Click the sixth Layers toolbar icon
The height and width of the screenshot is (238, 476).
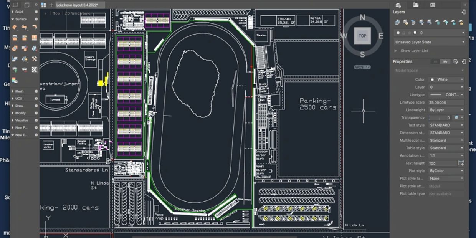coord(438,22)
